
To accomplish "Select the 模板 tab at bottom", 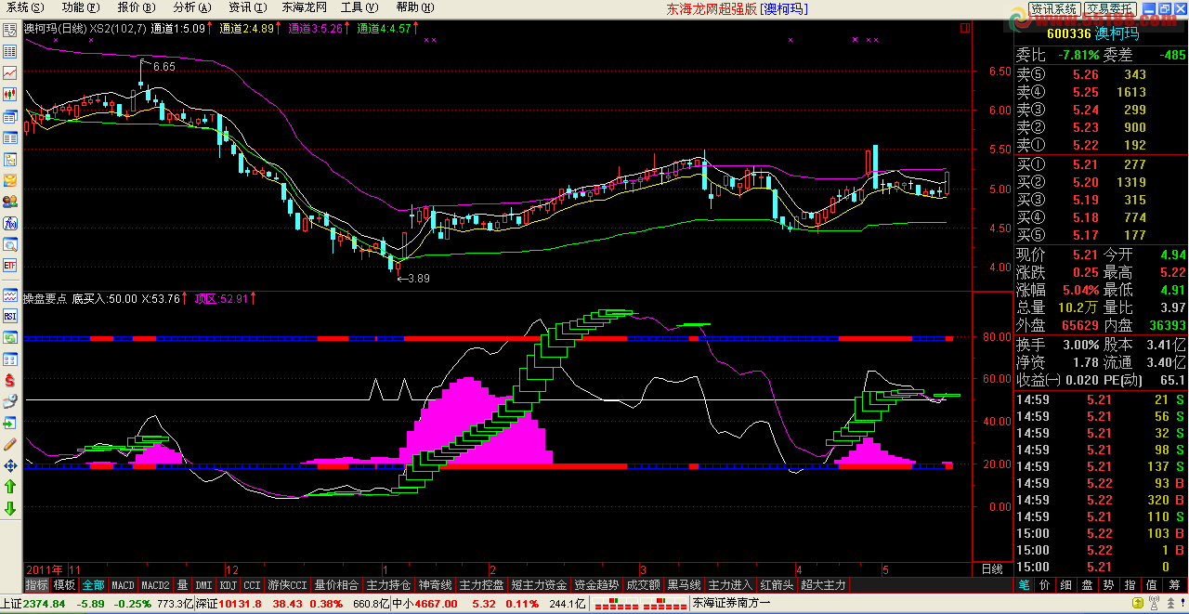I will [65, 585].
